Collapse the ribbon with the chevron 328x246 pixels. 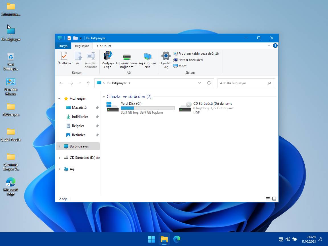coord(269,46)
